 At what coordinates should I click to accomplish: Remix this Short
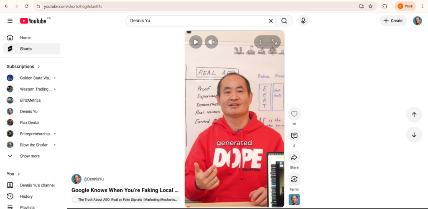point(294,179)
